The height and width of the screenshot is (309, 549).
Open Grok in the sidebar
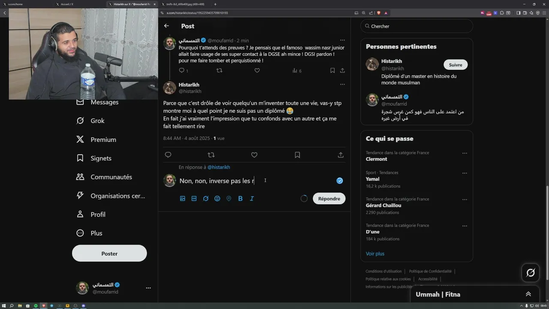pos(90,121)
